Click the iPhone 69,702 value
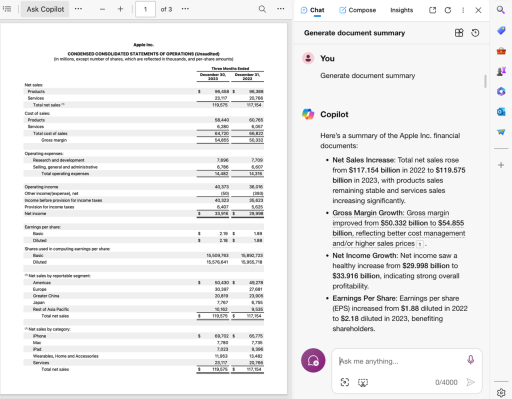The height and width of the screenshot is (399, 512). [x=221, y=336]
